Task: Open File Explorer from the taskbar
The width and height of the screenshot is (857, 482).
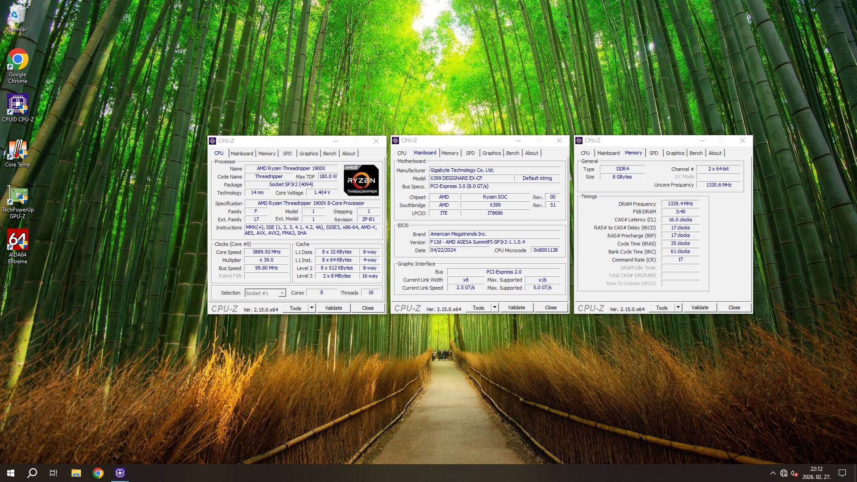Action: [76, 473]
